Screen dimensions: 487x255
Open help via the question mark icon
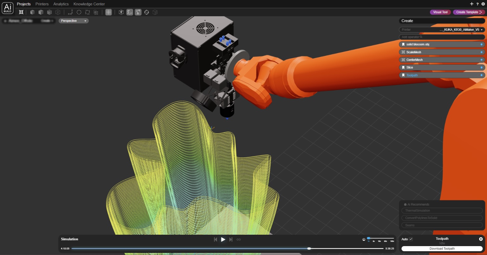point(477,4)
